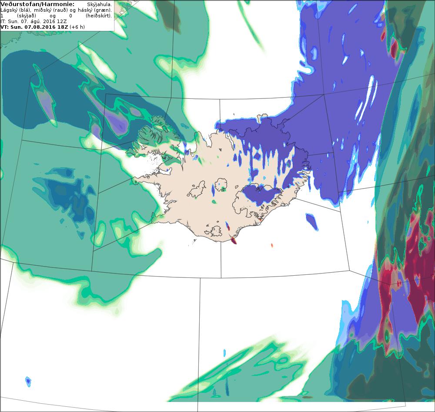Select the Skýjahula label in legend
Image resolution: width=435 pixels, height=412 pixels.
tap(99, 5)
